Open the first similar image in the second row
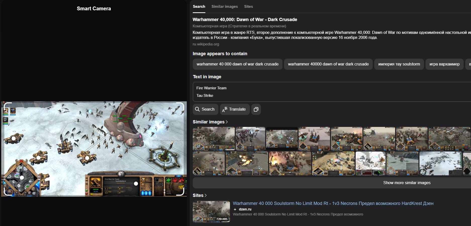Image resolution: width=471 pixels, height=226 pixels. coord(209,163)
